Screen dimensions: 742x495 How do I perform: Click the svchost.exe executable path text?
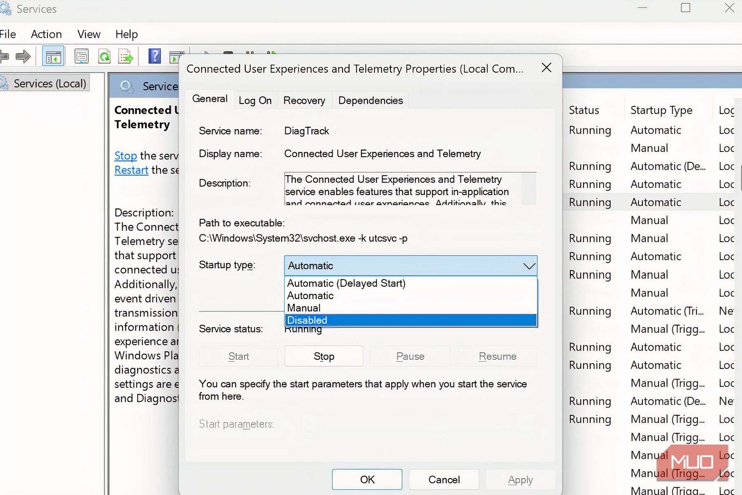[303, 238]
